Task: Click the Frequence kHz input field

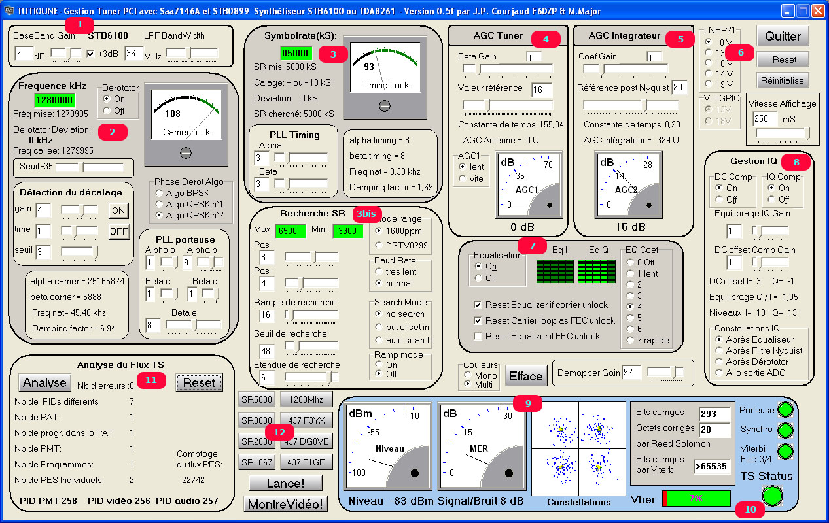Action: [54, 100]
